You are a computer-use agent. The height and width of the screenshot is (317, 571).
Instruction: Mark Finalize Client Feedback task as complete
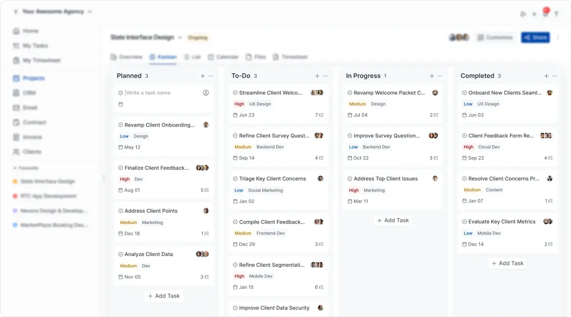pos(121,168)
